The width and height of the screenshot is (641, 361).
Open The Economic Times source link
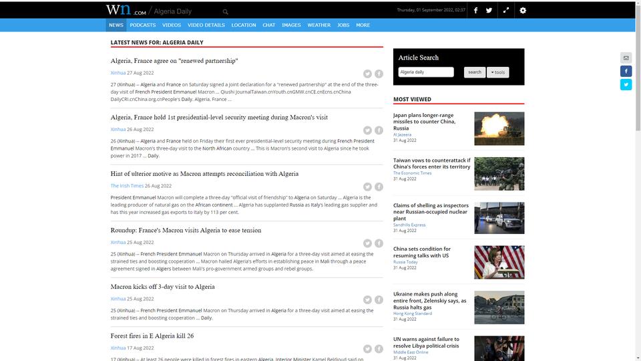(412, 173)
